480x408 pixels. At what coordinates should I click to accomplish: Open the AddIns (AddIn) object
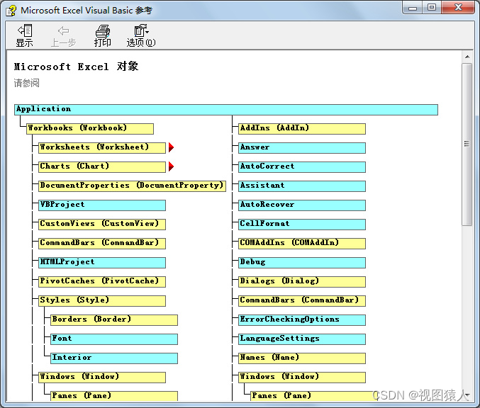click(x=302, y=129)
